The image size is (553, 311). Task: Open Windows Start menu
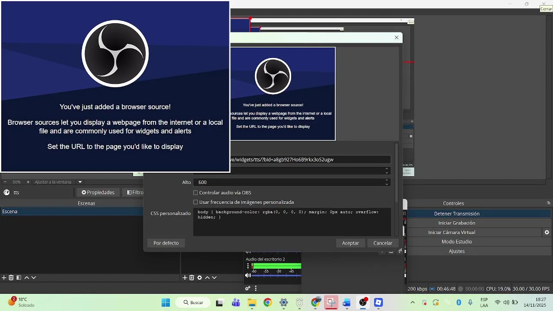[x=165, y=303]
